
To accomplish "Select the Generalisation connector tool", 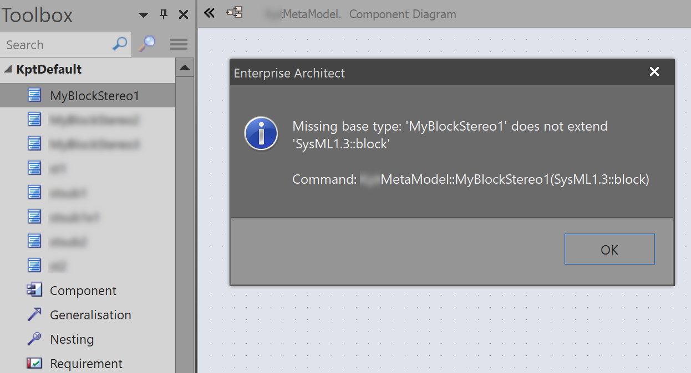I will click(x=88, y=315).
